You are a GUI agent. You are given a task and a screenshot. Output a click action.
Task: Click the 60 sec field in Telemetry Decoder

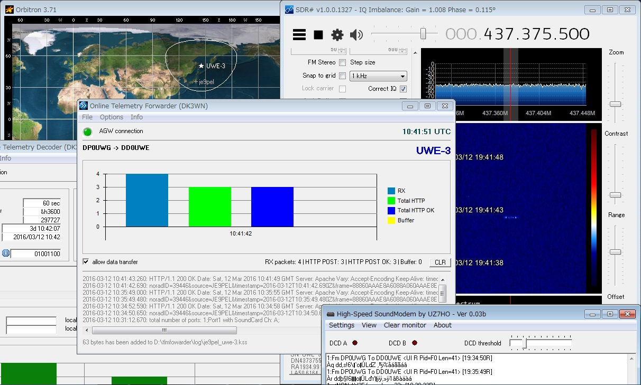pyautogui.click(x=42, y=203)
